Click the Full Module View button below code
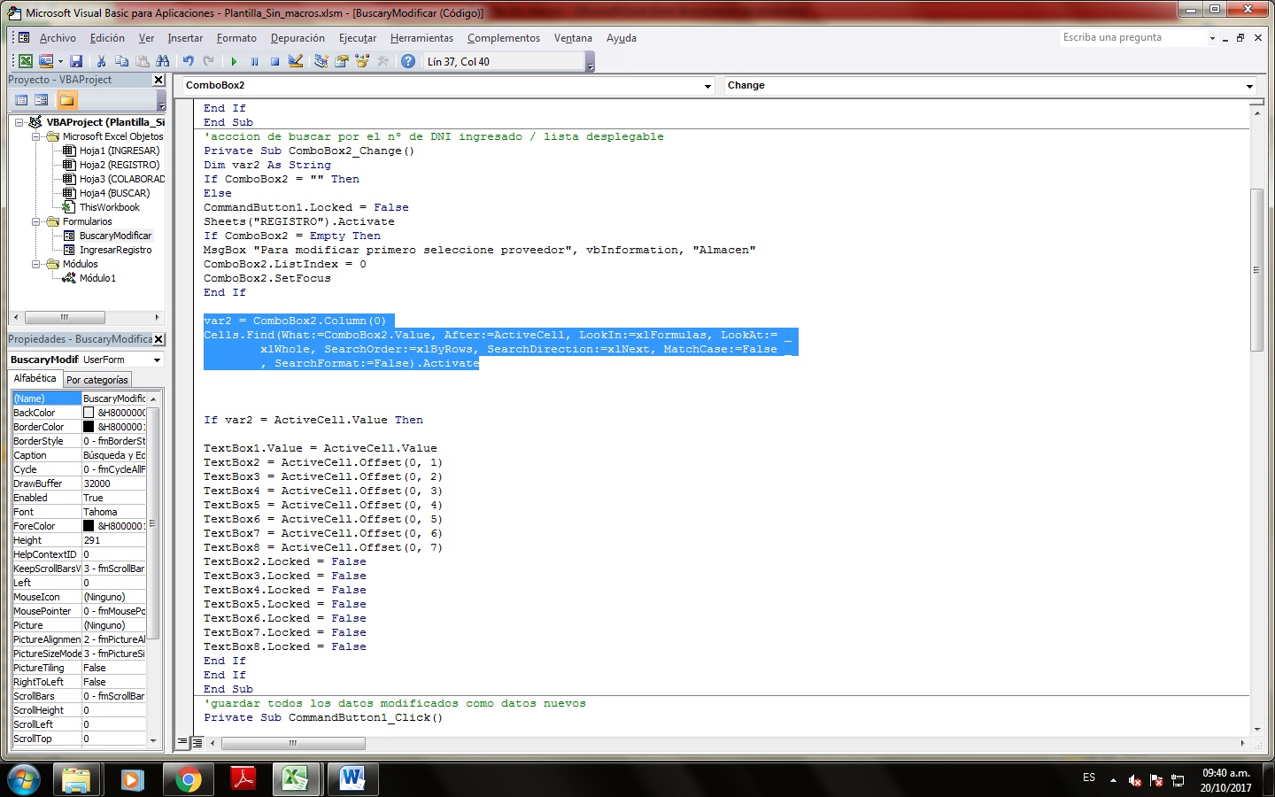1275x797 pixels. (x=197, y=743)
